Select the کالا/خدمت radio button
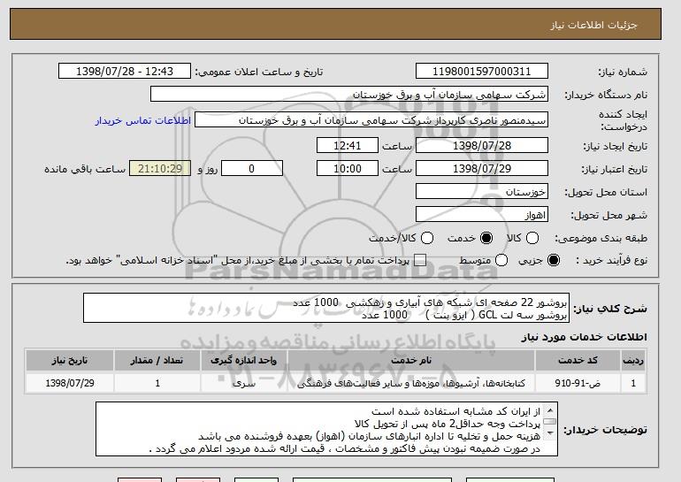The image size is (681, 482). pos(427,238)
